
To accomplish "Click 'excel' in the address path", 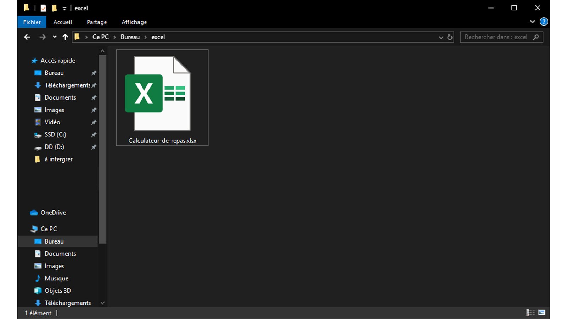I will point(158,37).
